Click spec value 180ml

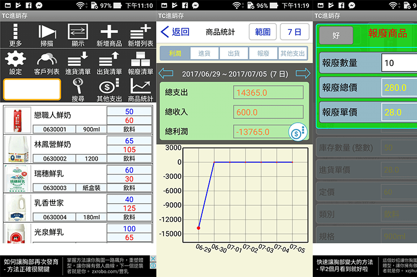coord(92,217)
